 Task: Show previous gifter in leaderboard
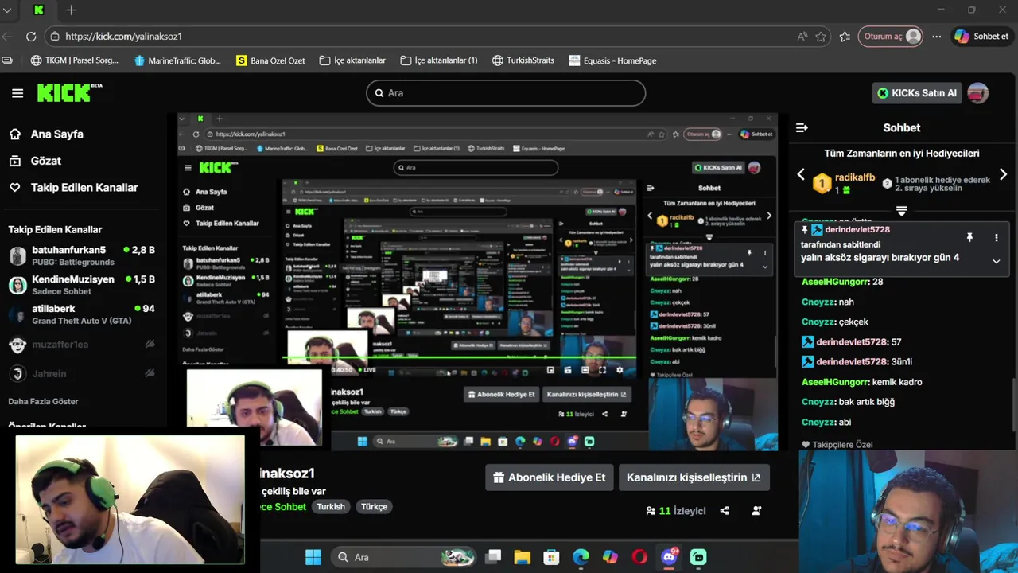801,174
